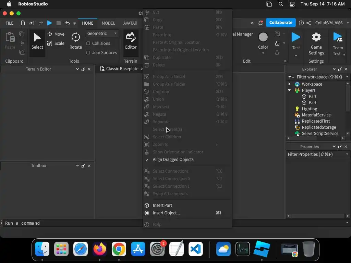Viewport: 351px width, 263px height.
Task: Activate the Scale tool
Action: click(56, 43)
